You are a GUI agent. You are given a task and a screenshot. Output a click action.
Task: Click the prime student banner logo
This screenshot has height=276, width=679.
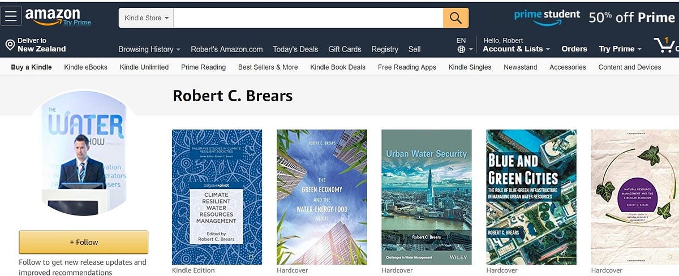click(x=547, y=16)
